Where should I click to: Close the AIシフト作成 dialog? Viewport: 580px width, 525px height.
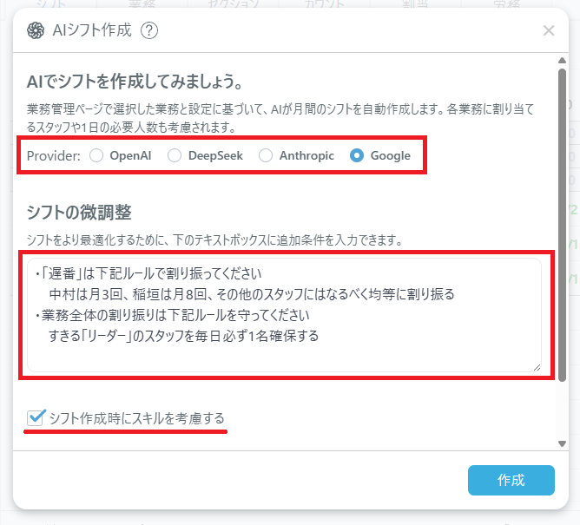pyautogui.click(x=549, y=30)
